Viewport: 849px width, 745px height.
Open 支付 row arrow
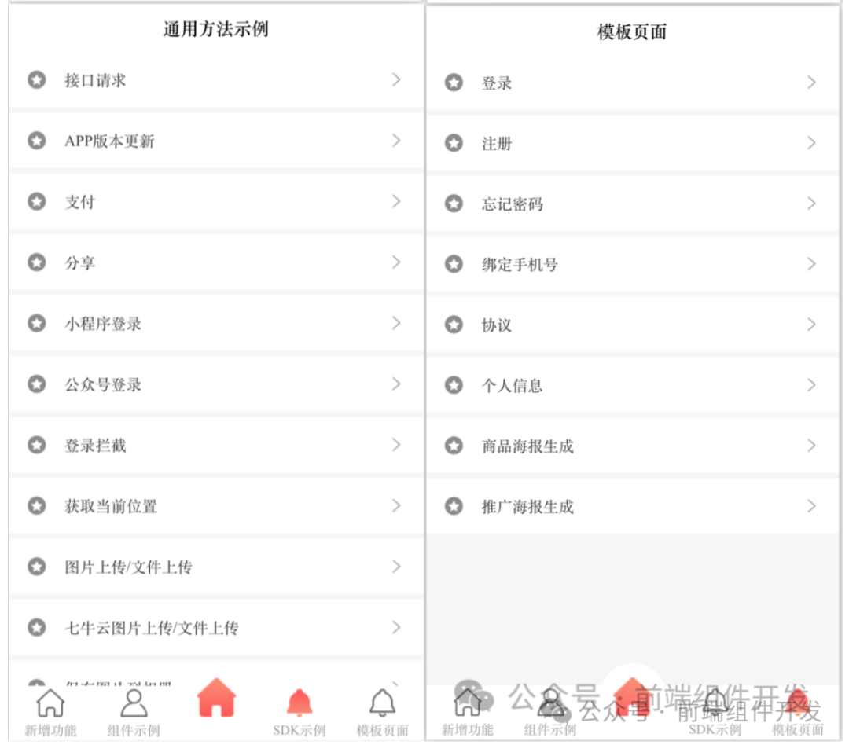396,201
